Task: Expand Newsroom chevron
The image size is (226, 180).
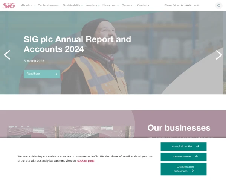Action: (118, 6)
